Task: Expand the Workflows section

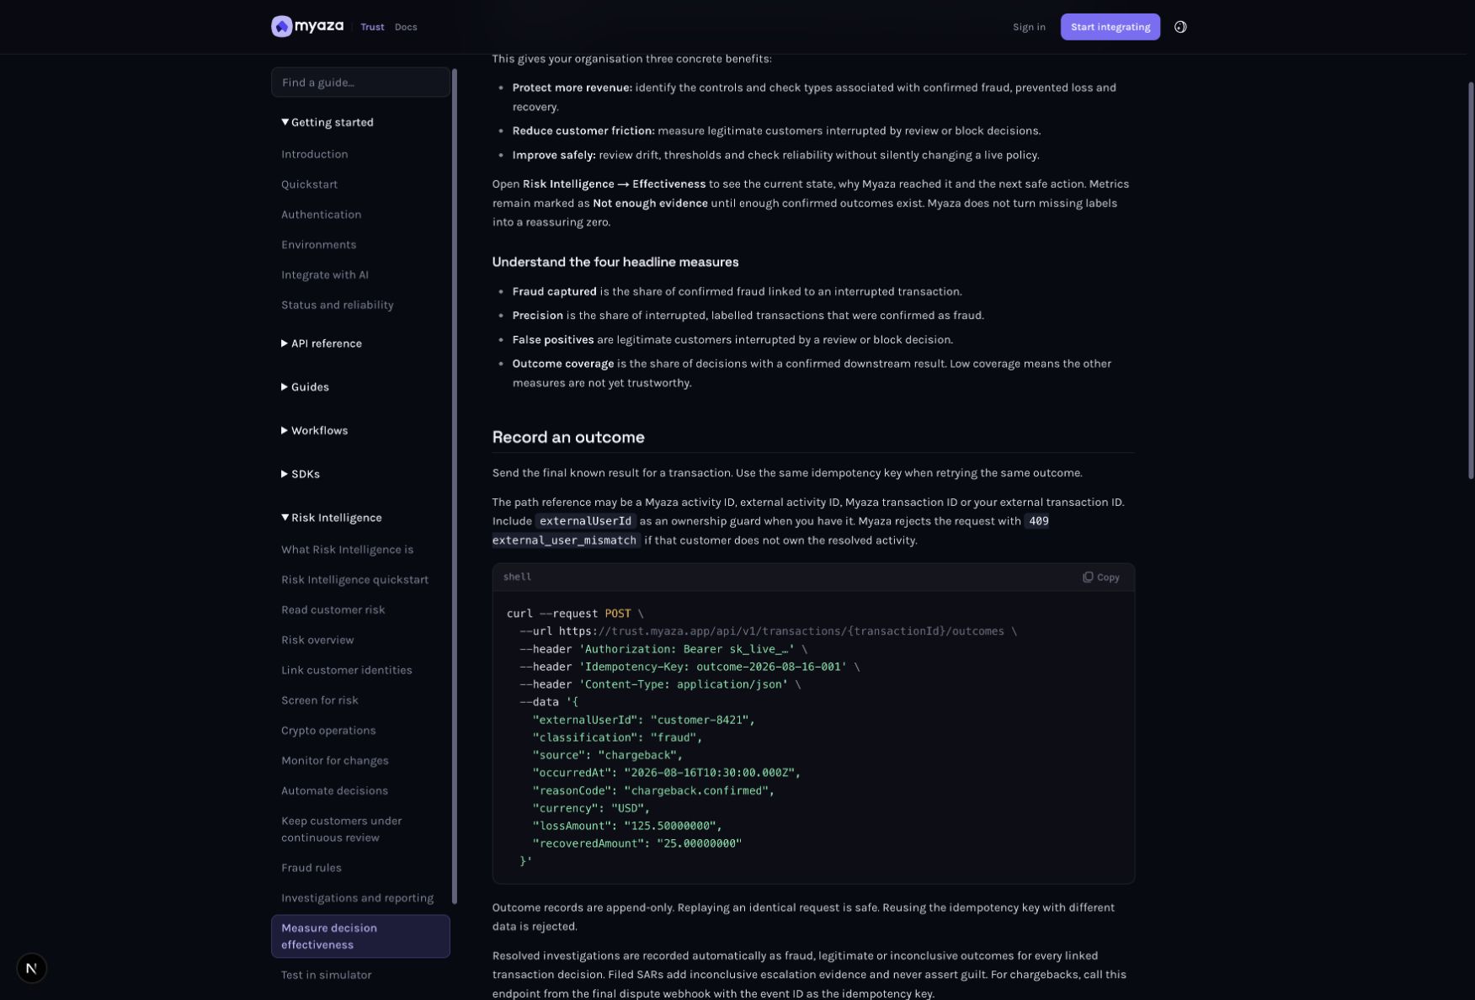Action: 314,431
